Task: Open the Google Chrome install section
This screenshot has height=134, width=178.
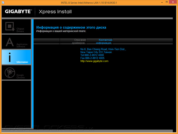Action: point(16,73)
